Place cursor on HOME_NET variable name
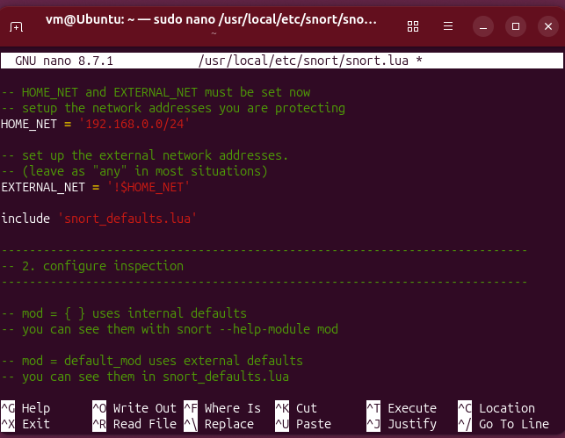The image size is (565, 438). (x=29, y=124)
